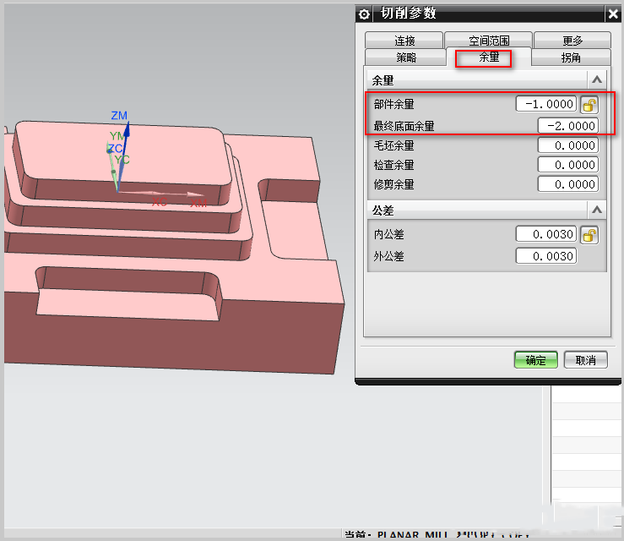The width and height of the screenshot is (624, 541).
Task: Select the 更多 tab
Action: pyautogui.click(x=572, y=41)
